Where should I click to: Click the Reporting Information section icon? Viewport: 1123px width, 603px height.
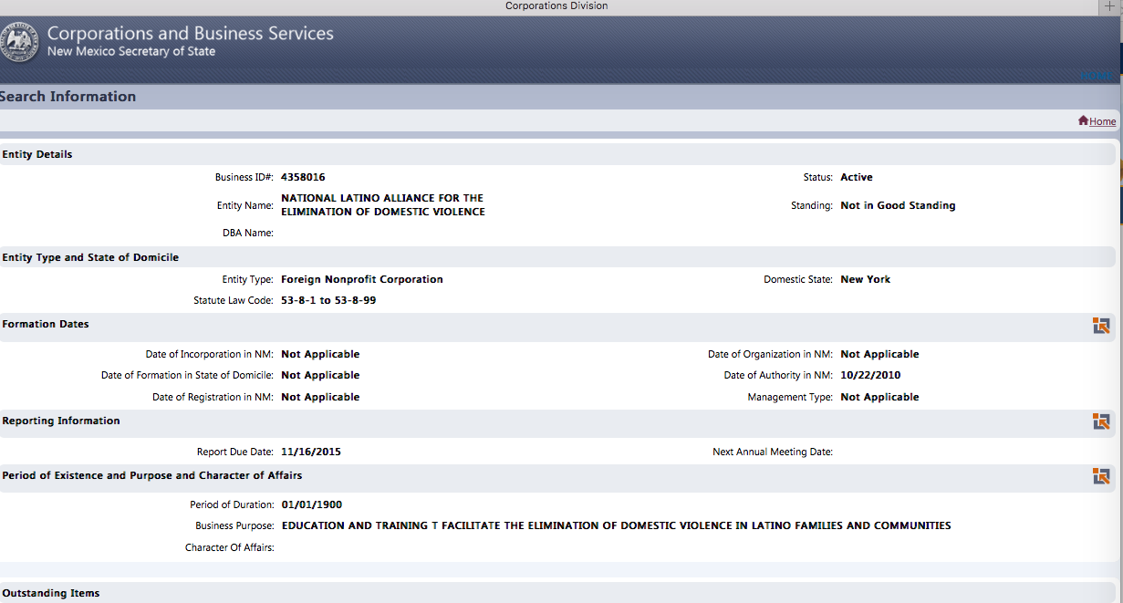1101,421
